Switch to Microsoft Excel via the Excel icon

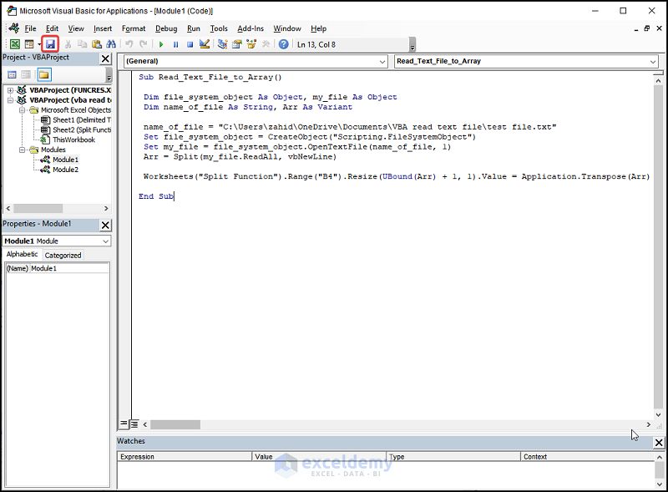coord(14,44)
